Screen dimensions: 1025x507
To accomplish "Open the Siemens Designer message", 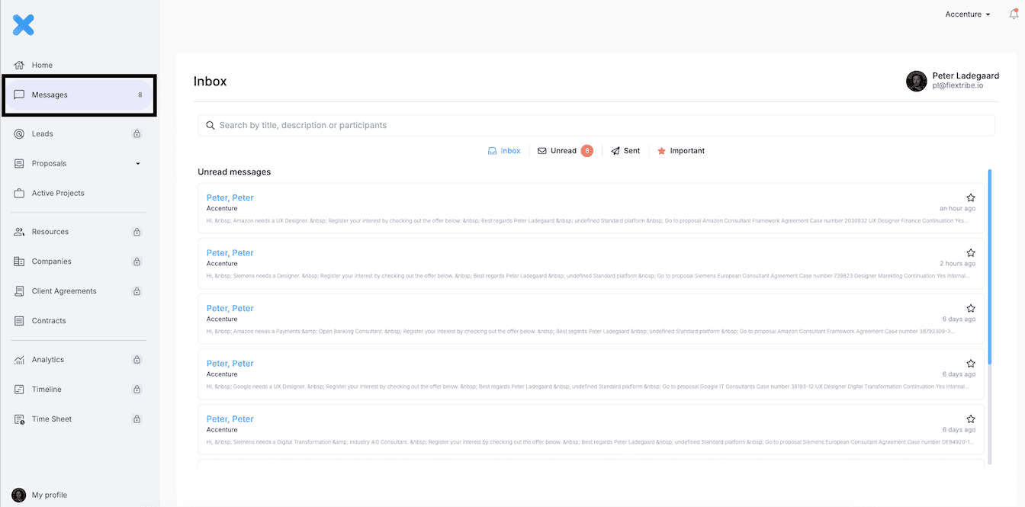I will tap(591, 263).
